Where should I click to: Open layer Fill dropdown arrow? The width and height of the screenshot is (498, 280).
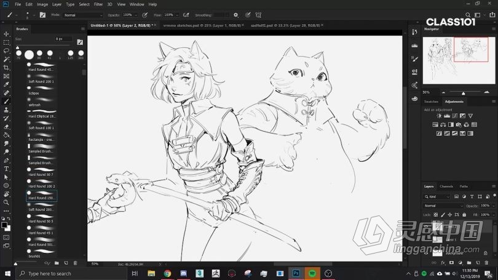click(x=493, y=215)
